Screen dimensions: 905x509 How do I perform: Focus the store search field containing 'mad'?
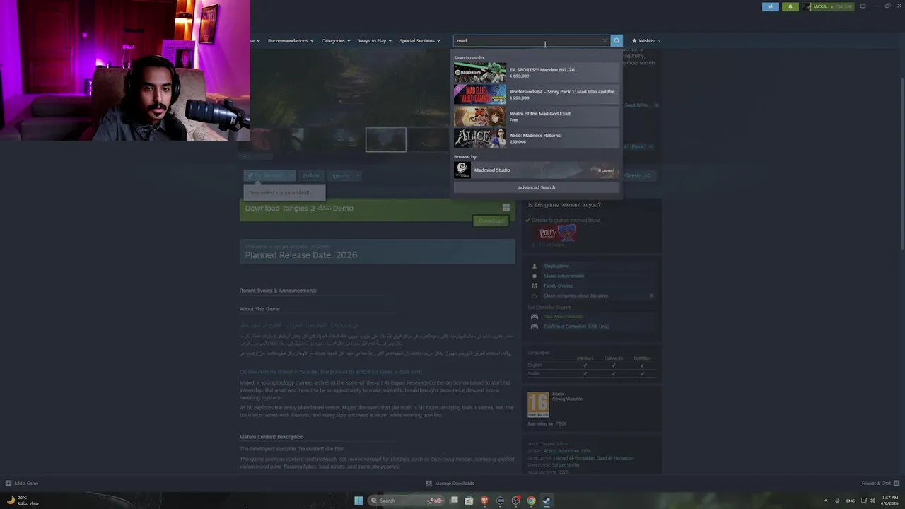pyautogui.click(x=530, y=41)
